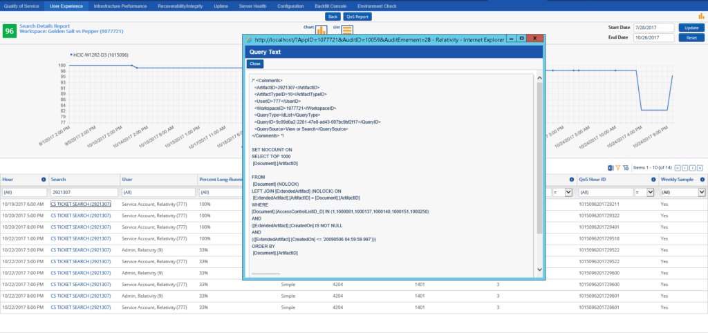
Task: Sort by the User column header
Action: point(127,180)
